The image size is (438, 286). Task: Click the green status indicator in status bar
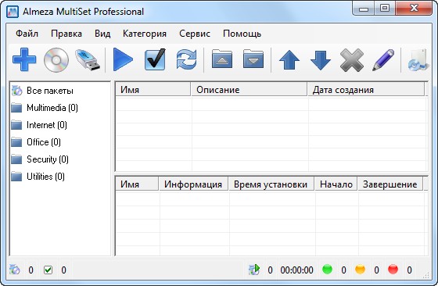point(327,270)
